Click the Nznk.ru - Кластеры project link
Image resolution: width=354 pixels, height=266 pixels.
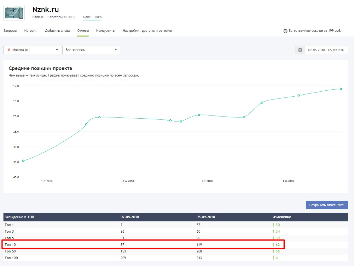tap(47, 17)
